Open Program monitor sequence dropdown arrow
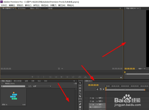The width and height of the screenshot is (149, 110). (x=138, y=9)
